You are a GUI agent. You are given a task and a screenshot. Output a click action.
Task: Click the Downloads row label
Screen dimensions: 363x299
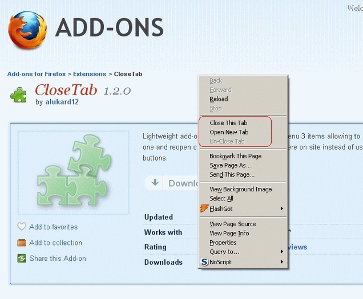click(163, 262)
